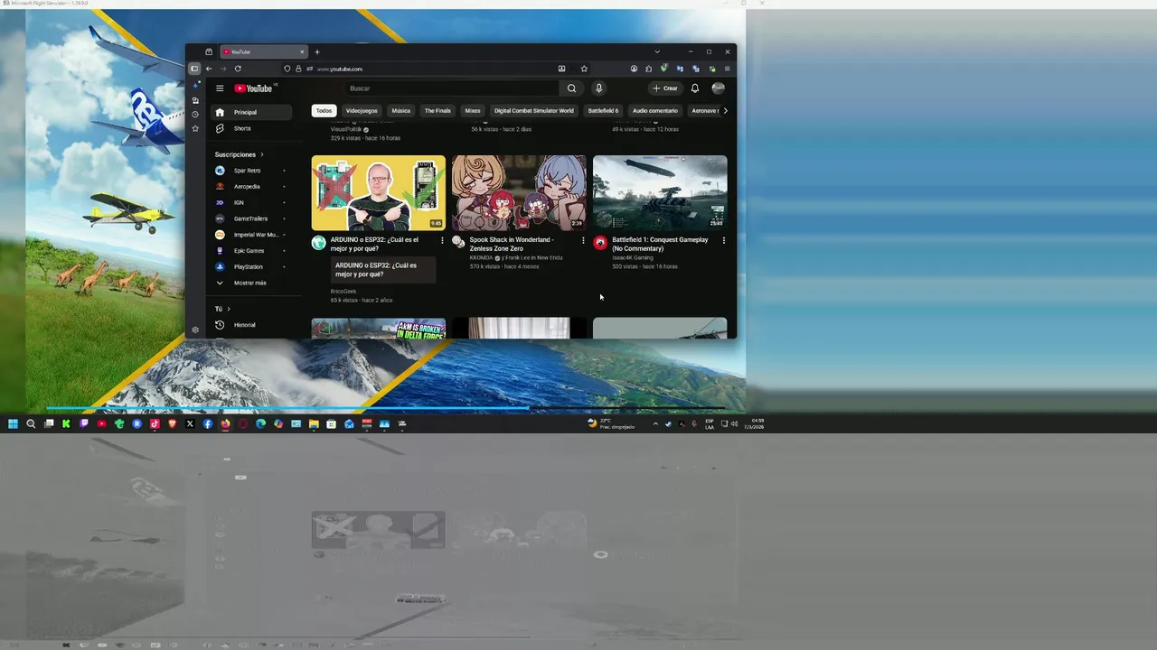Open the weather widget in taskbar
This screenshot has width=1157, height=650.
[612, 423]
